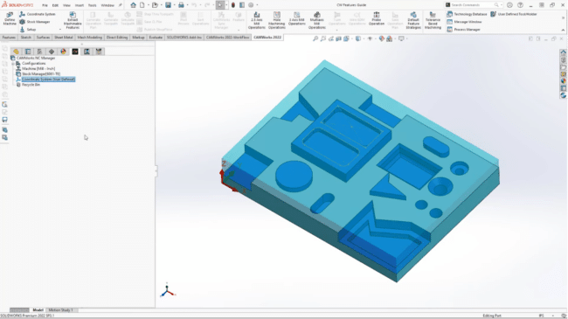Open Default Feature Strategies
This screenshot has height=319, width=568.
[413, 20]
